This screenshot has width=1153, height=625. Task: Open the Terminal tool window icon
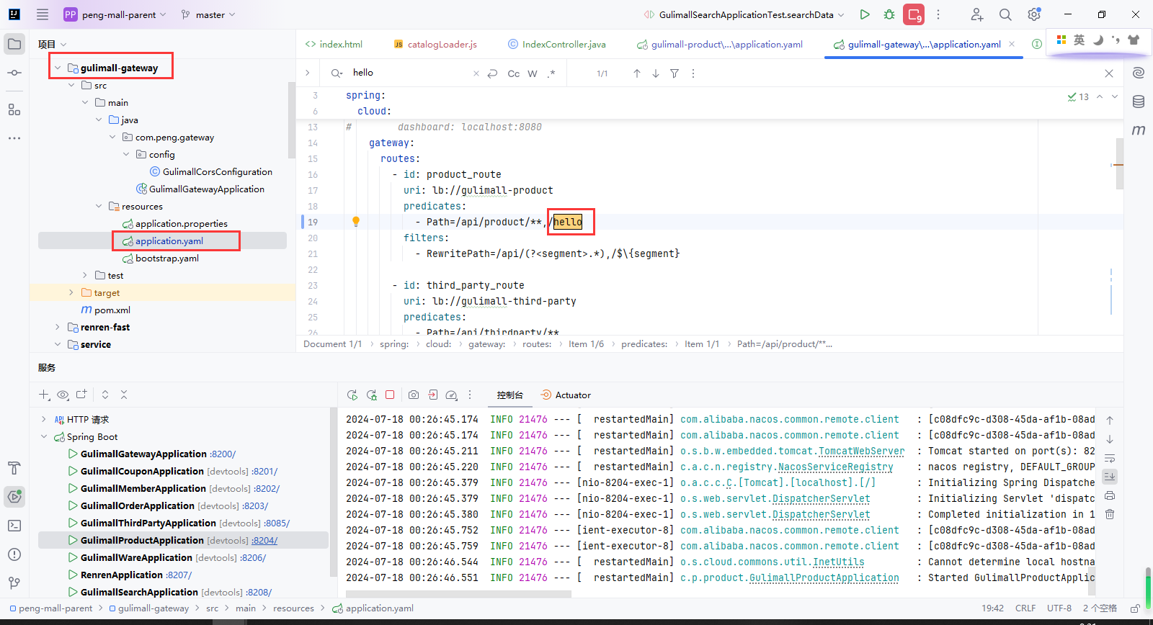[14, 526]
